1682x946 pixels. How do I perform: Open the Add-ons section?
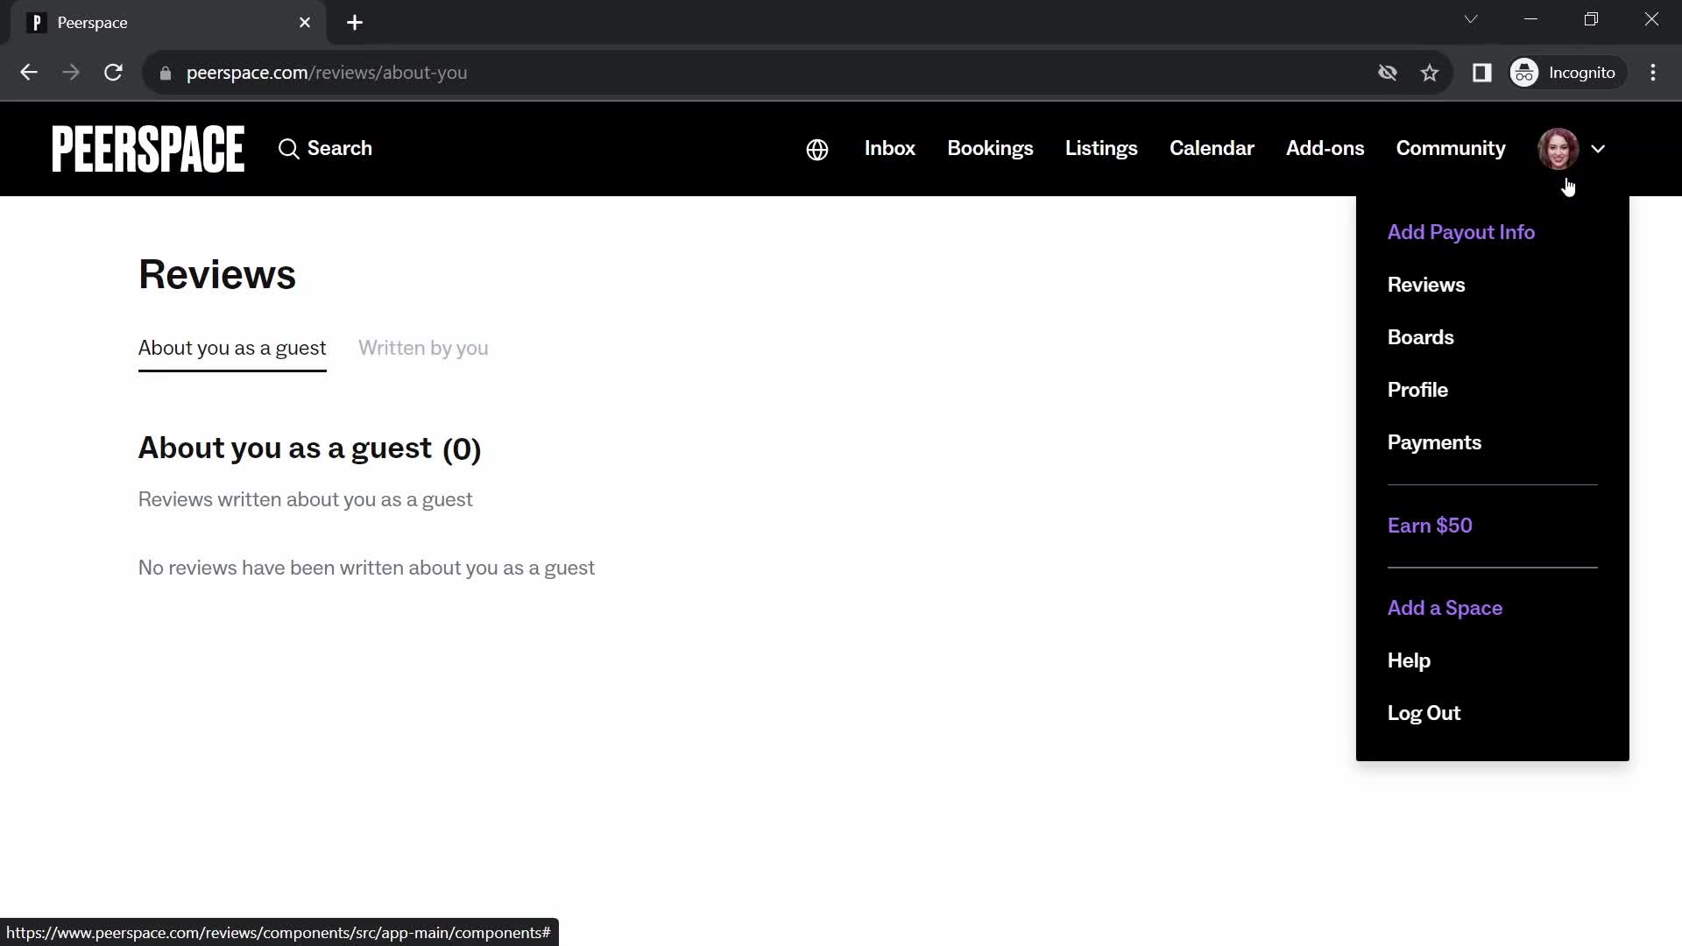click(x=1325, y=148)
